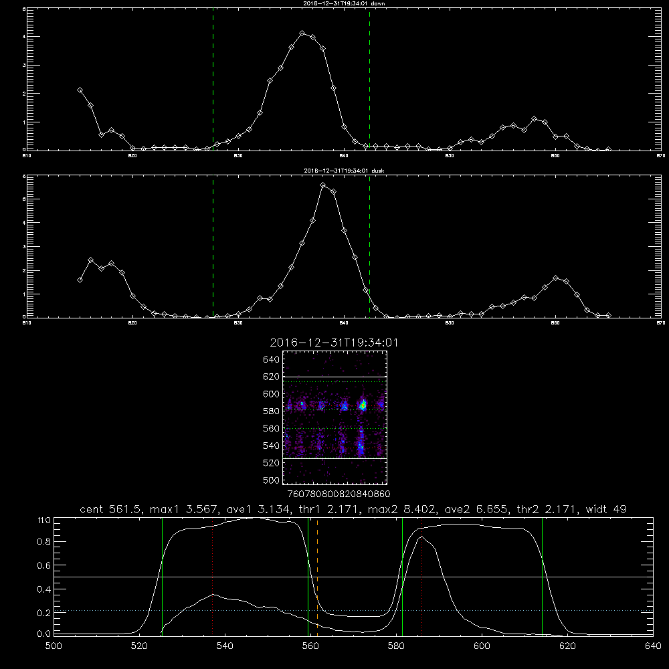The width and height of the screenshot is (669, 669).
Task: Click the '540' label on spectrogram y-axis
Action: tap(271, 446)
